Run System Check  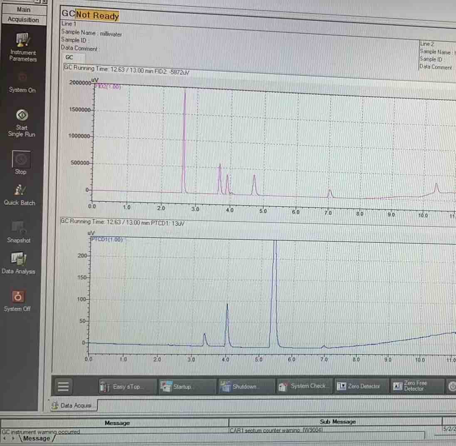(304, 386)
